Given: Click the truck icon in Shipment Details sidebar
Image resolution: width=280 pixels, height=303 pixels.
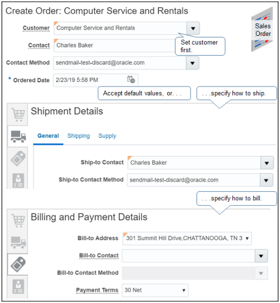Looking at the screenshot, I should (18, 136).
